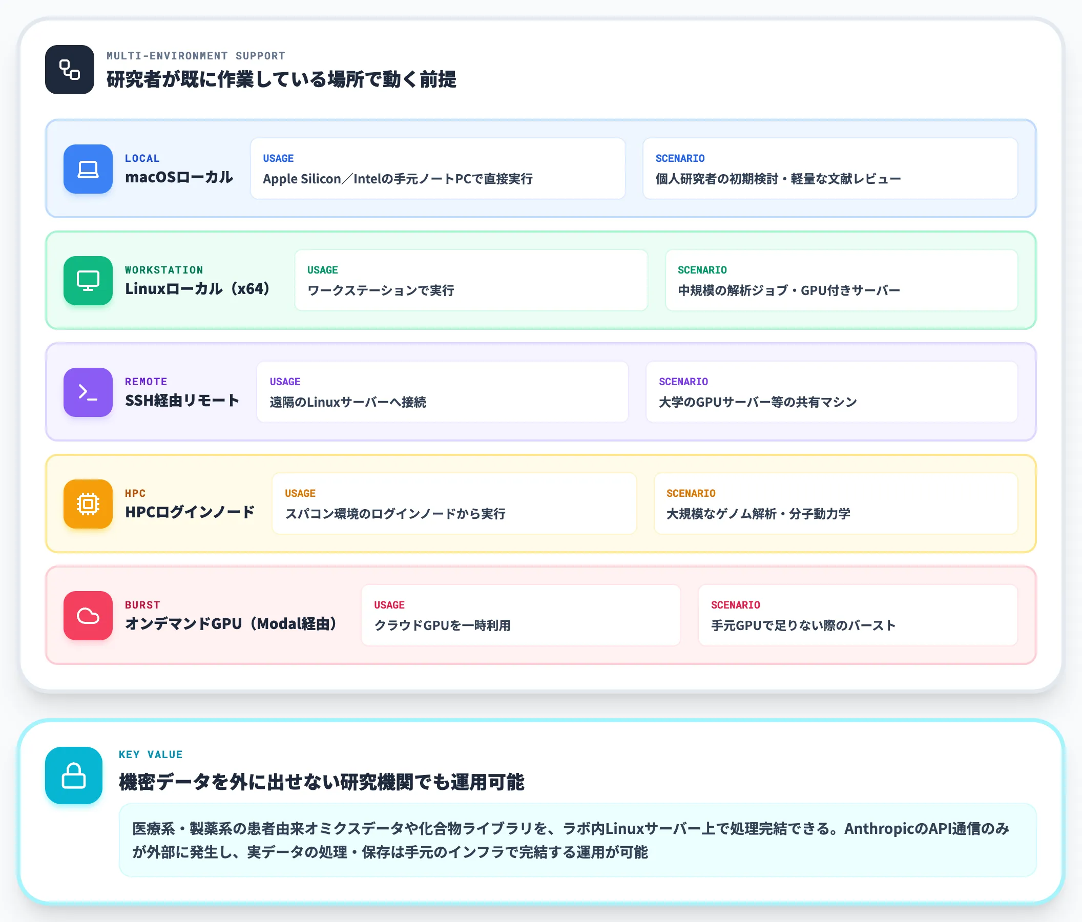
Task: Click the text ワークステーションで実行
Action: coord(381,291)
